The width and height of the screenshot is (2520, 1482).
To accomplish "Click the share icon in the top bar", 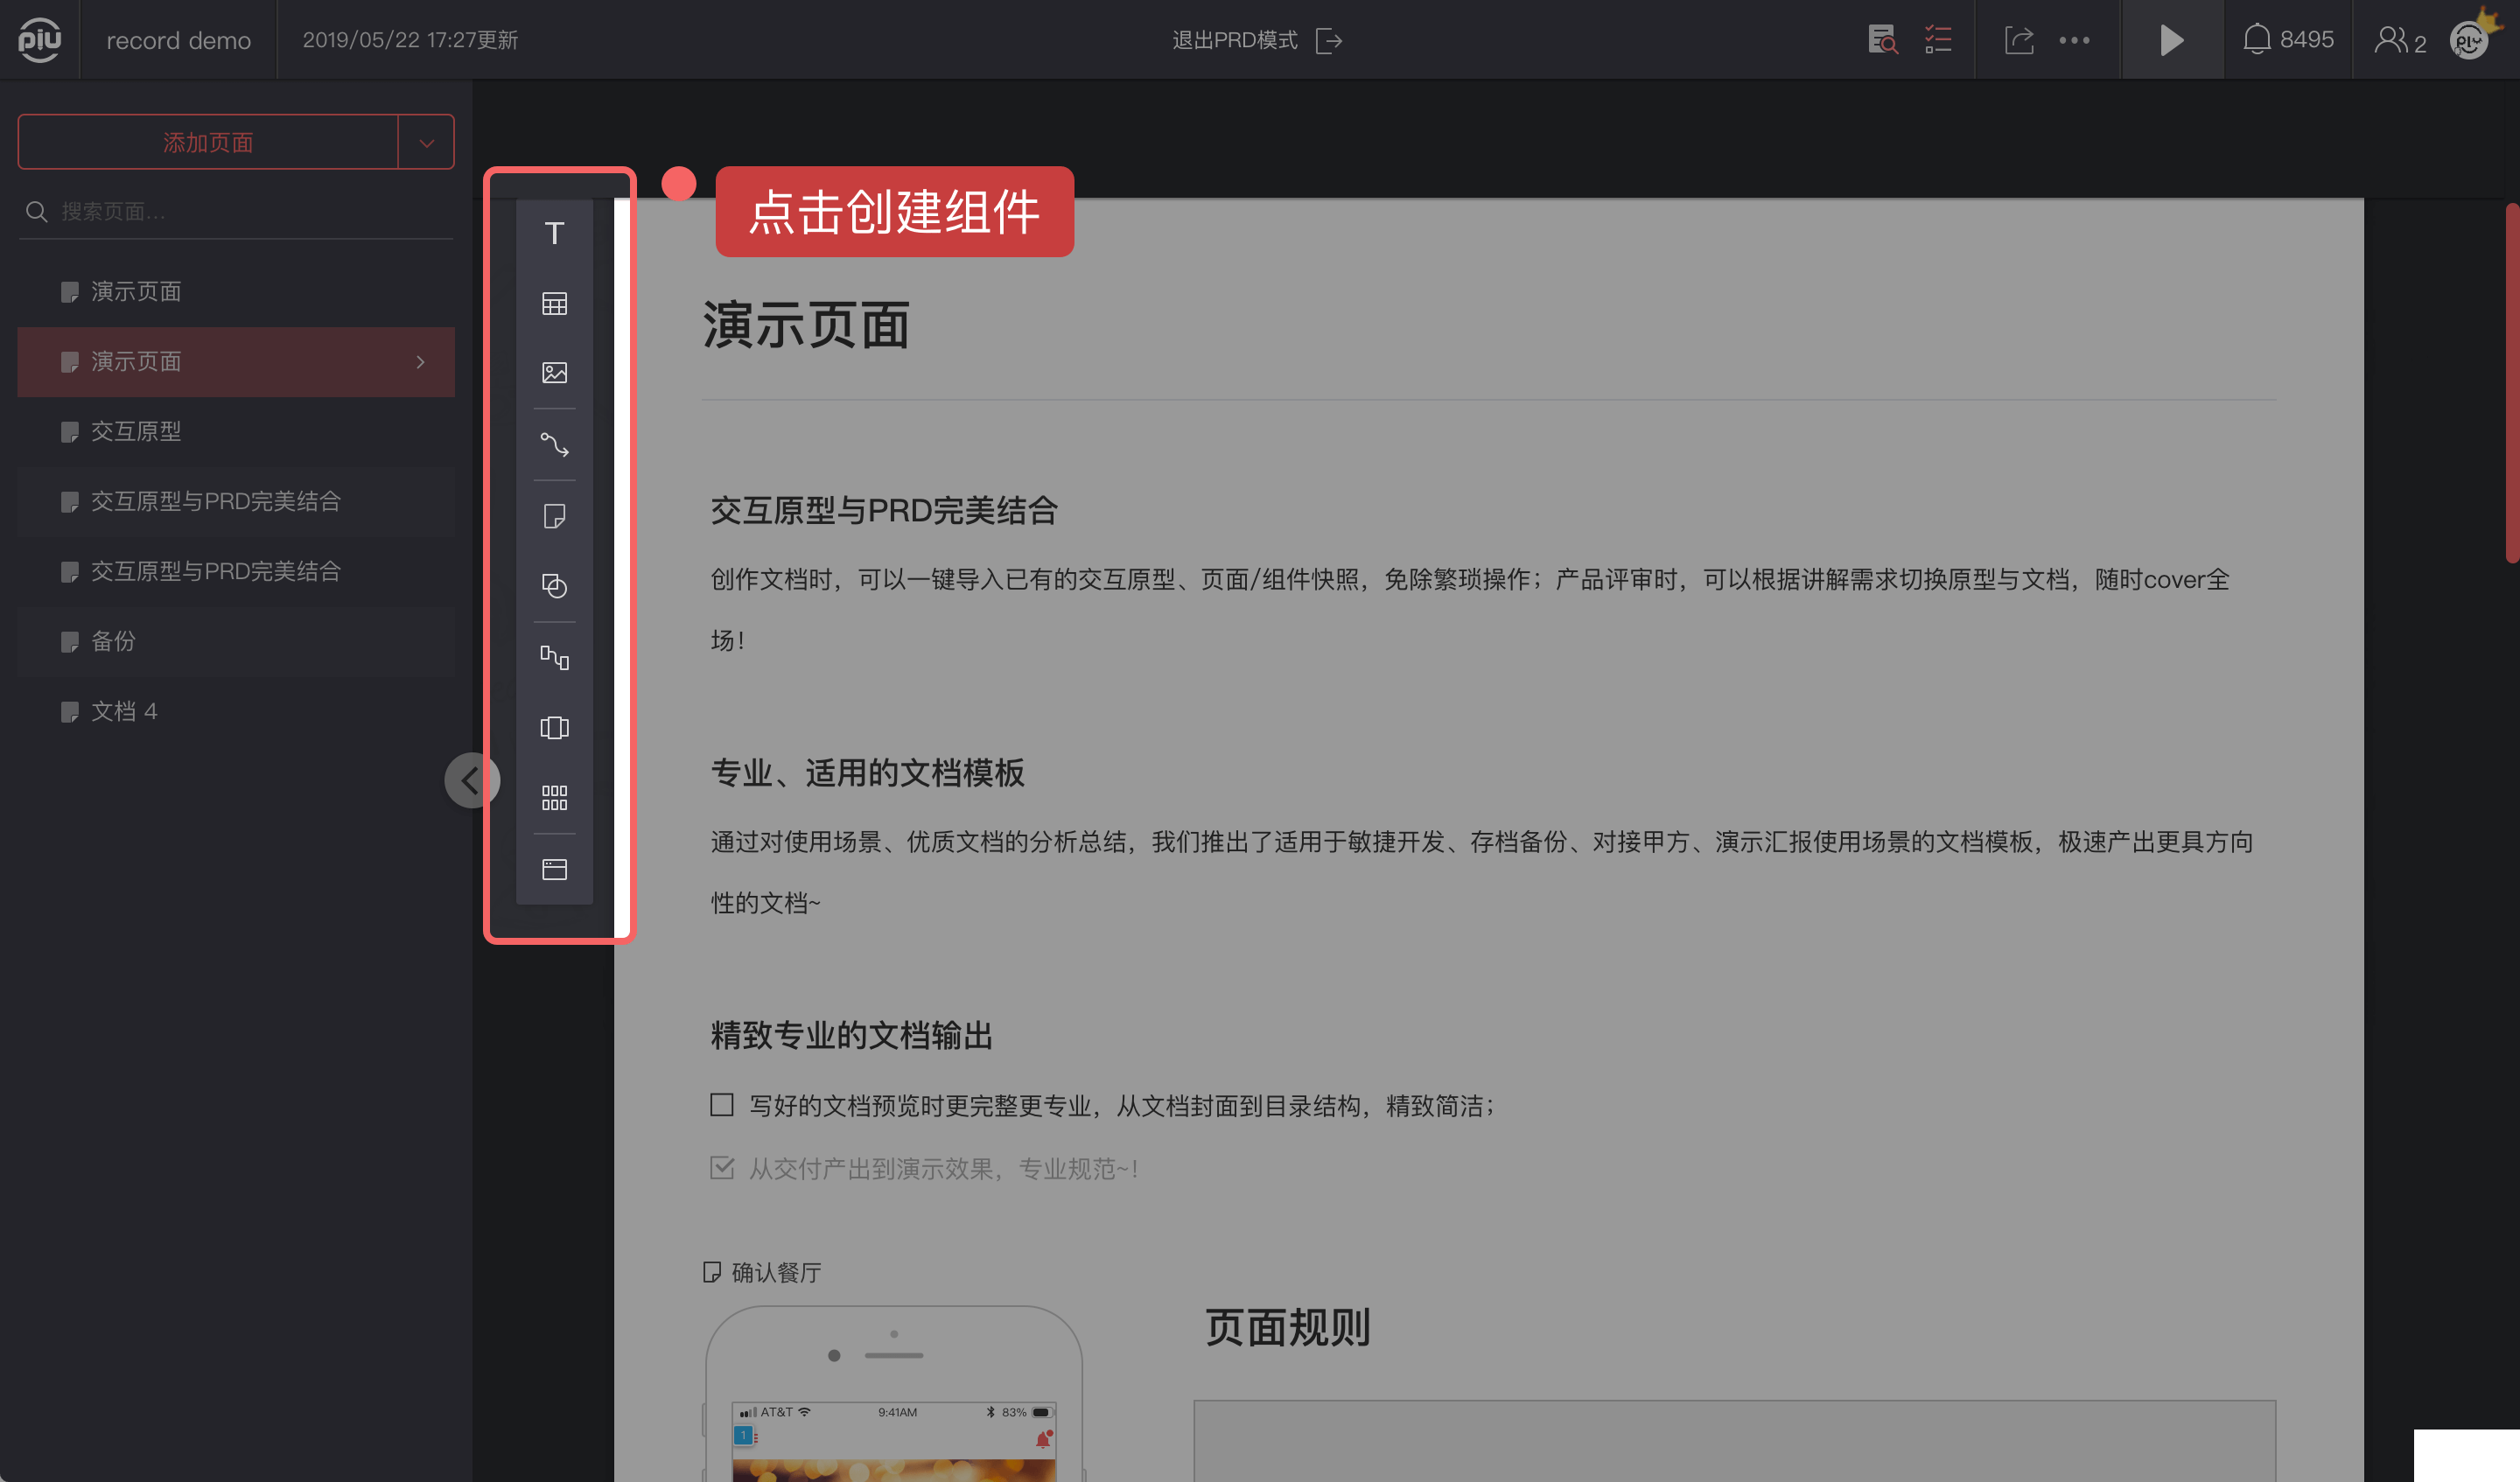I will (x=2019, y=39).
